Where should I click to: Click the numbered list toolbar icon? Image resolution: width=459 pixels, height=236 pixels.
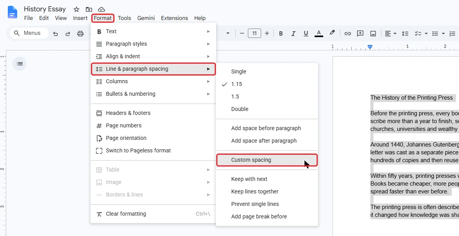coord(453,34)
